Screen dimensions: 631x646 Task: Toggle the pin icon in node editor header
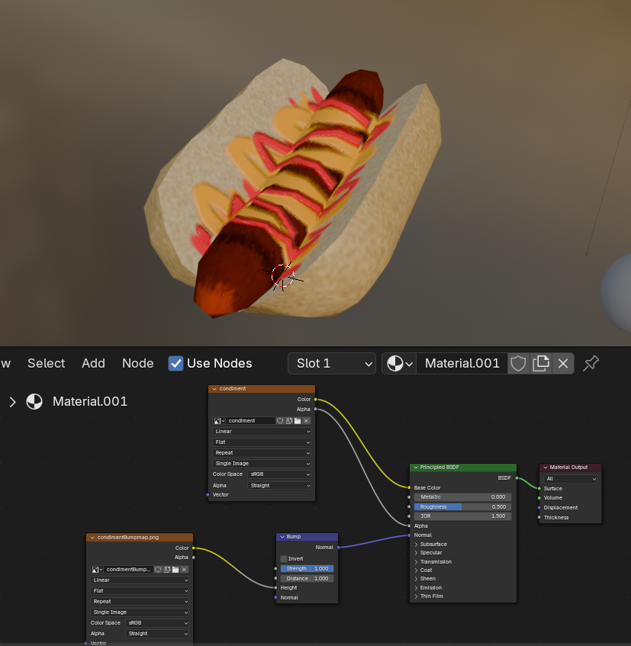[x=591, y=363]
